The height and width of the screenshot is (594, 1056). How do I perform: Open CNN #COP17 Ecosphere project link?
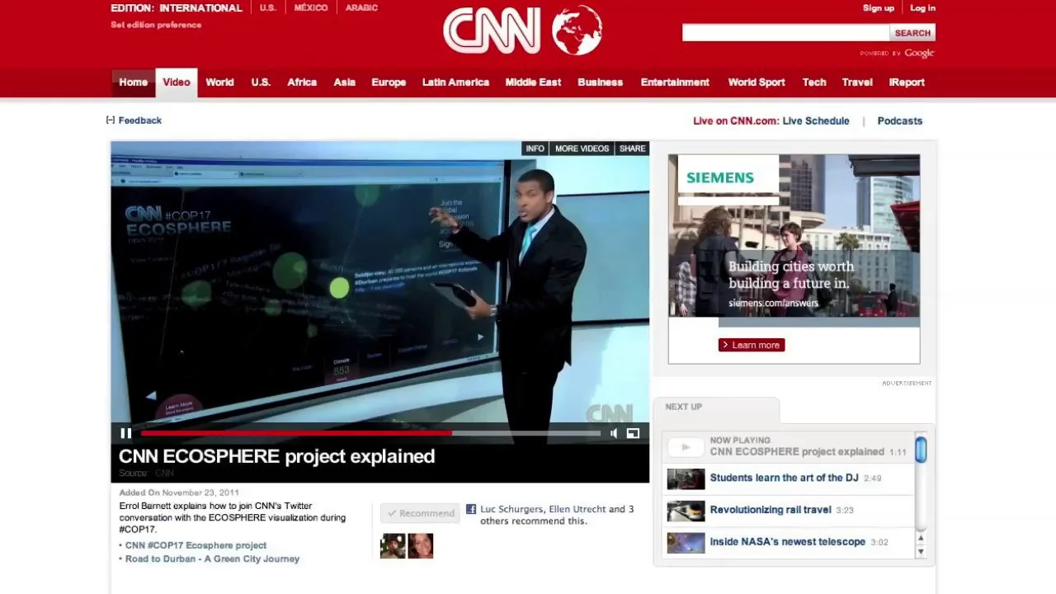(x=196, y=545)
